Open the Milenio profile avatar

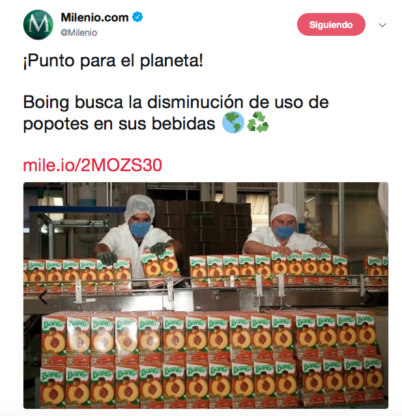(x=38, y=25)
